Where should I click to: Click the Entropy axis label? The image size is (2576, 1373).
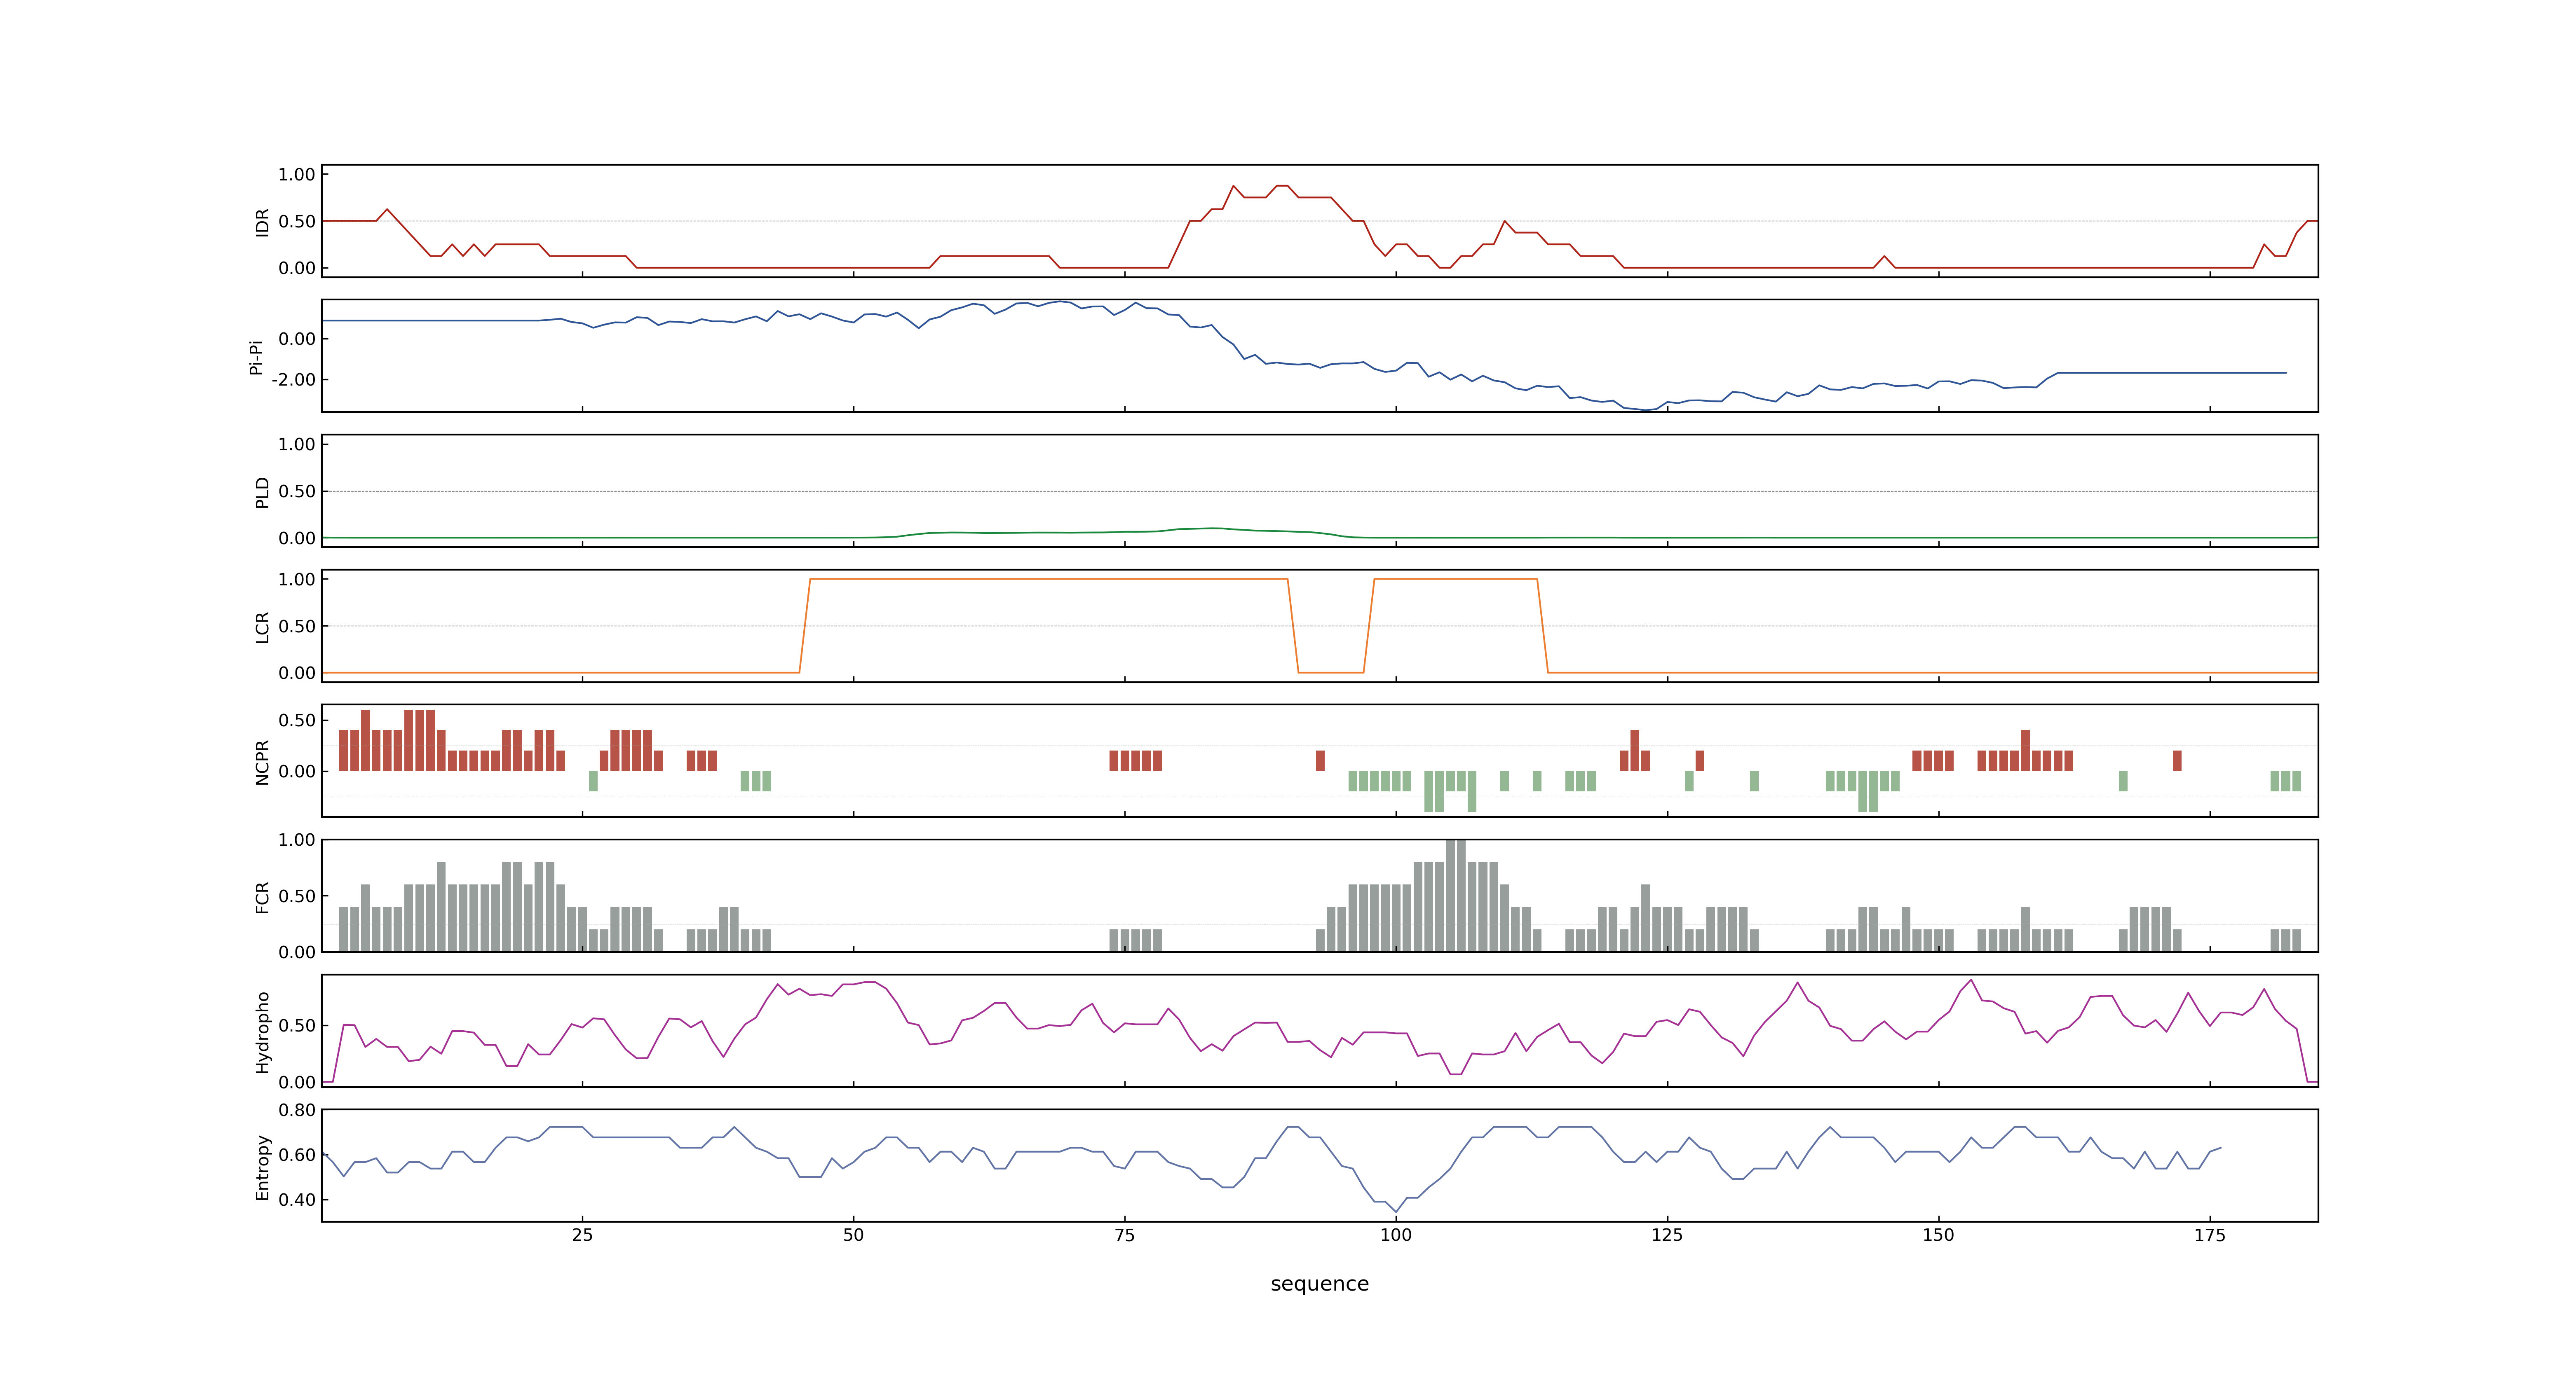point(262,1167)
